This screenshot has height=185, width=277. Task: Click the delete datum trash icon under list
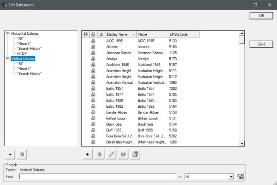[x=99, y=154]
